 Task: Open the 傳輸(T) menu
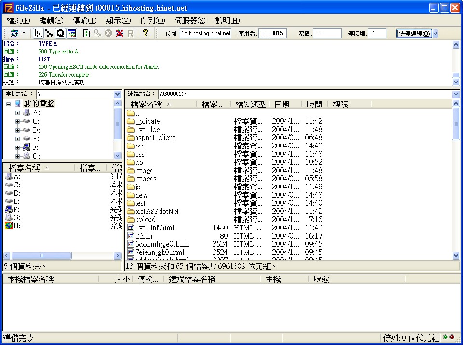pyautogui.click(x=85, y=20)
